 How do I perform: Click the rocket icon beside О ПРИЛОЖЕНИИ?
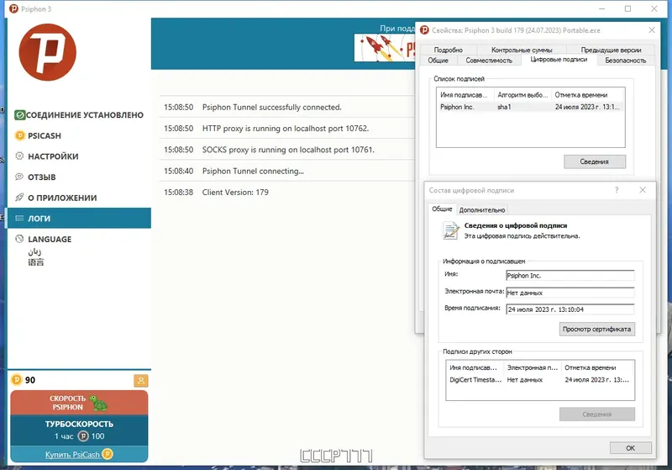click(x=19, y=198)
